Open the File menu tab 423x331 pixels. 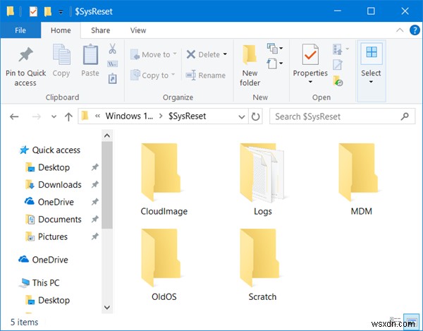pos(20,30)
